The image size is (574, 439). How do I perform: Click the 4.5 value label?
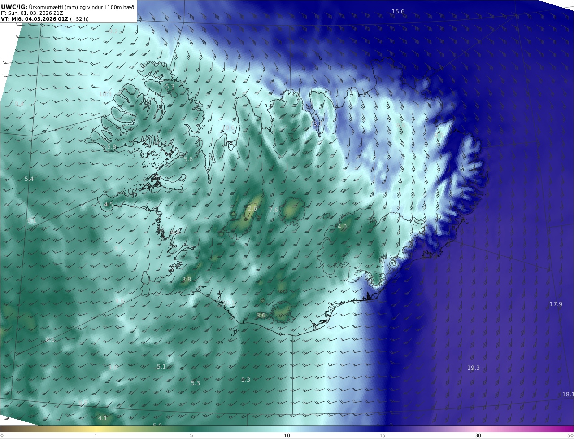coord(109,205)
